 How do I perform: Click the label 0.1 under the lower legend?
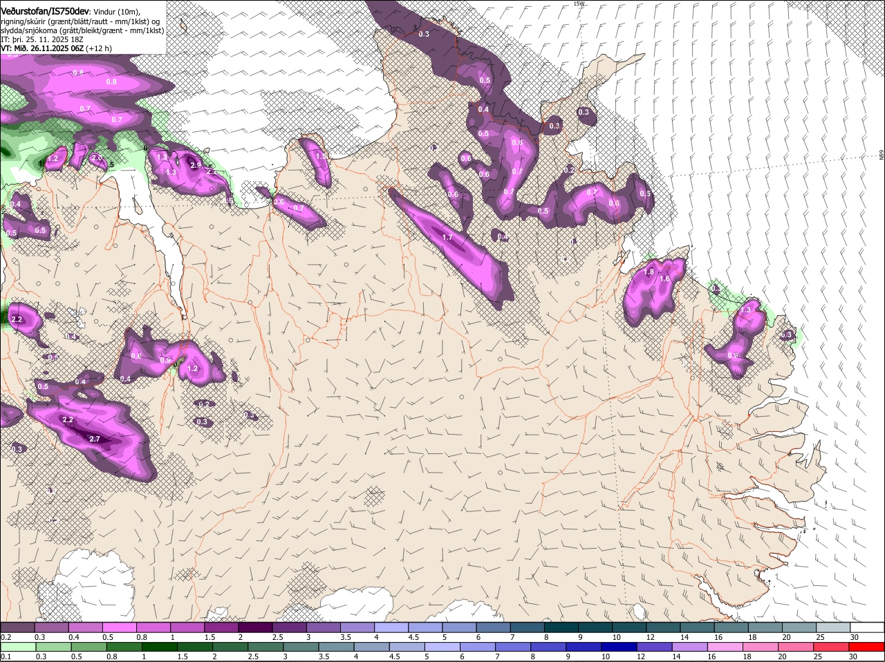point(6,656)
